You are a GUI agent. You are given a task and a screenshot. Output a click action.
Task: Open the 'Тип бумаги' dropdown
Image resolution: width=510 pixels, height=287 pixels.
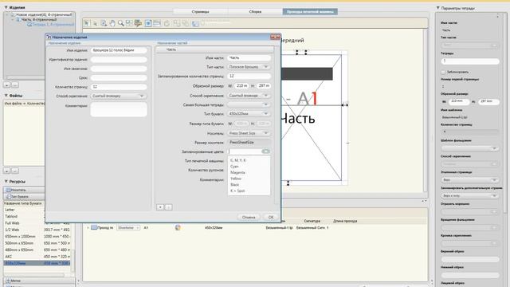(249, 114)
